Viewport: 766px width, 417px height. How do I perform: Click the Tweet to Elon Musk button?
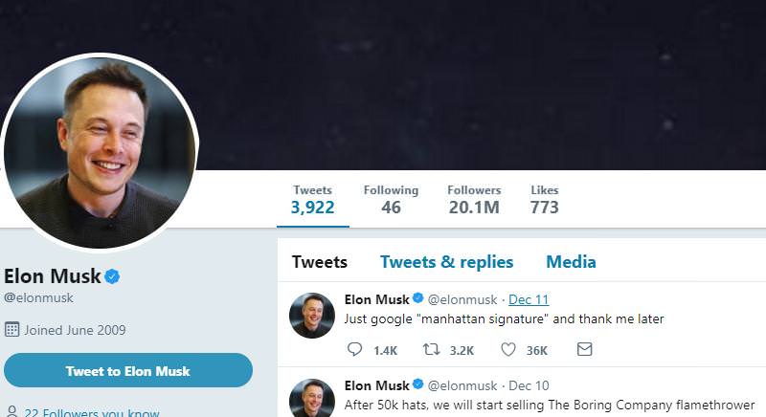coord(128,371)
